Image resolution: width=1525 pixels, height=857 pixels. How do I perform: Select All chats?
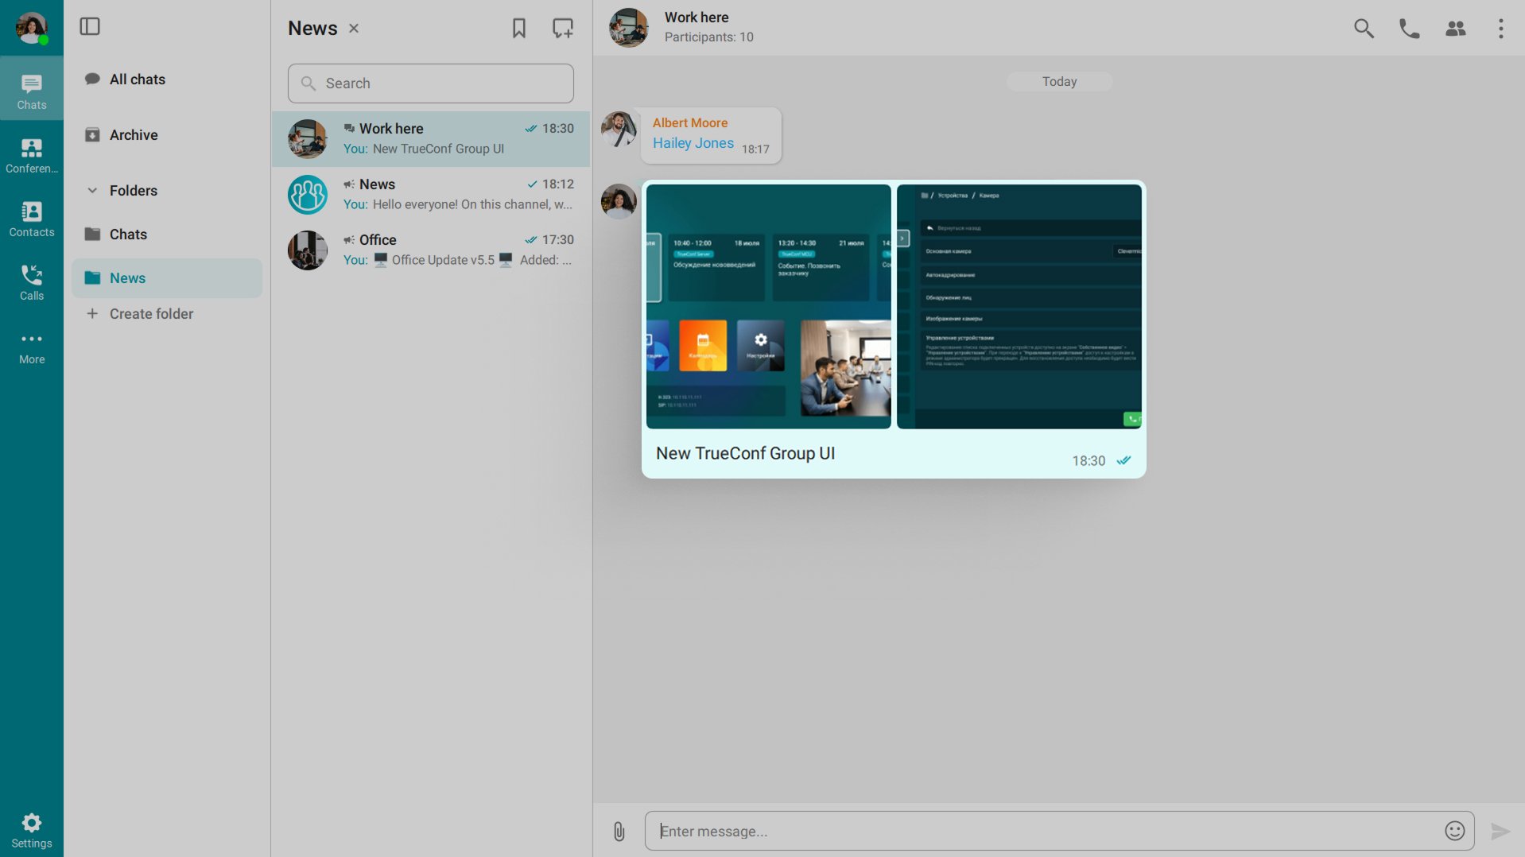(x=167, y=79)
